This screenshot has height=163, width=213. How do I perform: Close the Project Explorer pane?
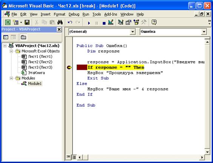[x=59, y=29]
